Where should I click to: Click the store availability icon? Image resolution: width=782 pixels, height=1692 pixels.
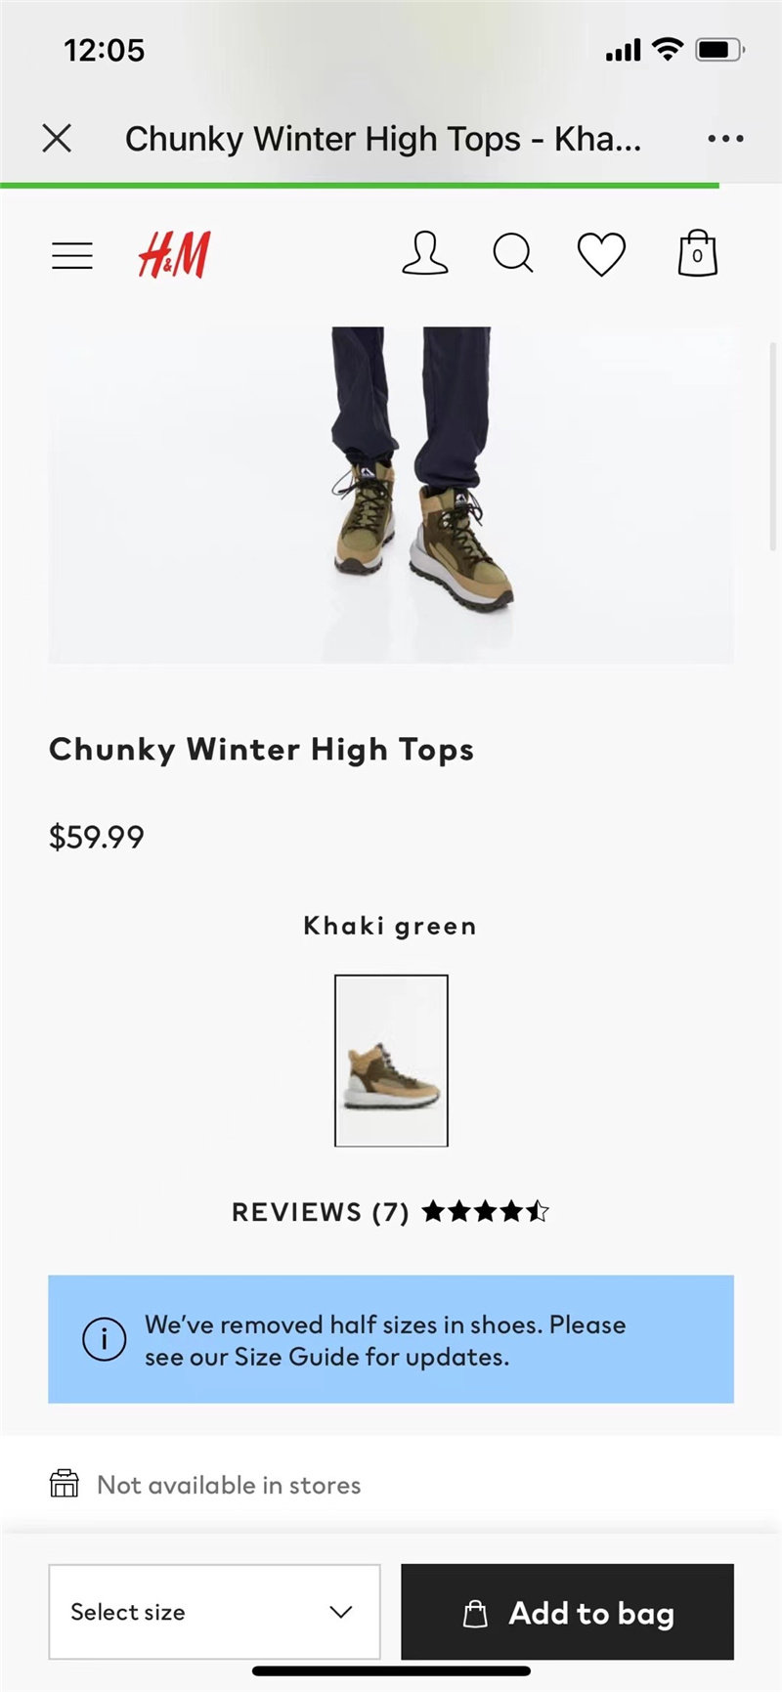[65, 1484]
